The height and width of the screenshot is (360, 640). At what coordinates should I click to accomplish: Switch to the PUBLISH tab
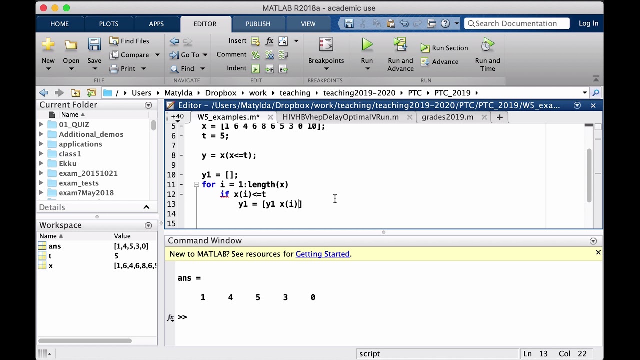(x=258, y=24)
